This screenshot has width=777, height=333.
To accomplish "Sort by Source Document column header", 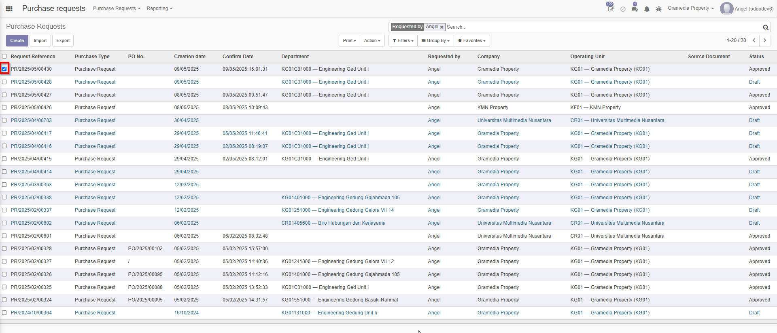I will pyautogui.click(x=709, y=57).
